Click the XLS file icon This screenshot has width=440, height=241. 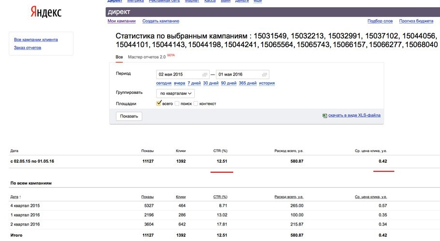[x=325, y=115]
